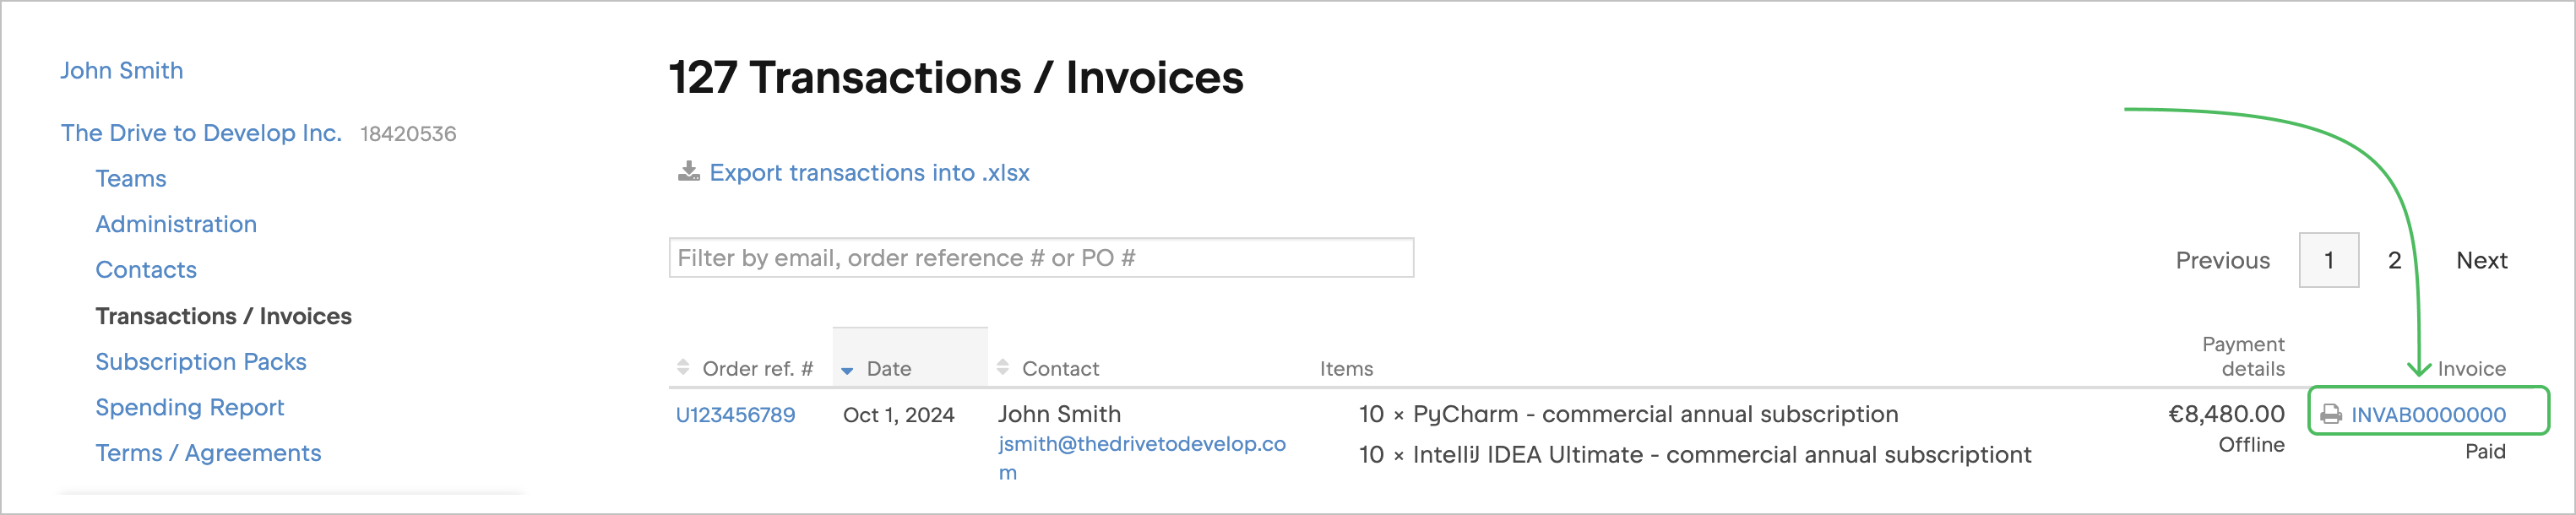Open Terms / Agreements section
The width and height of the screenshot is (2576, 515).
208,454
